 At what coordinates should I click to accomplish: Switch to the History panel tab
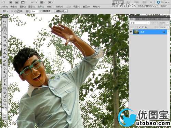[152, 19]
